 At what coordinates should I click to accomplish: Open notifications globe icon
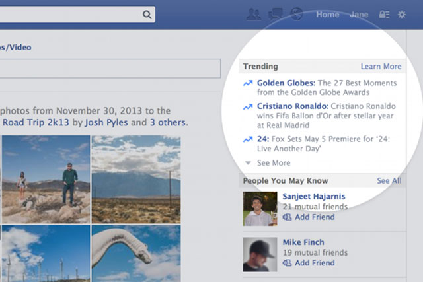297,14
